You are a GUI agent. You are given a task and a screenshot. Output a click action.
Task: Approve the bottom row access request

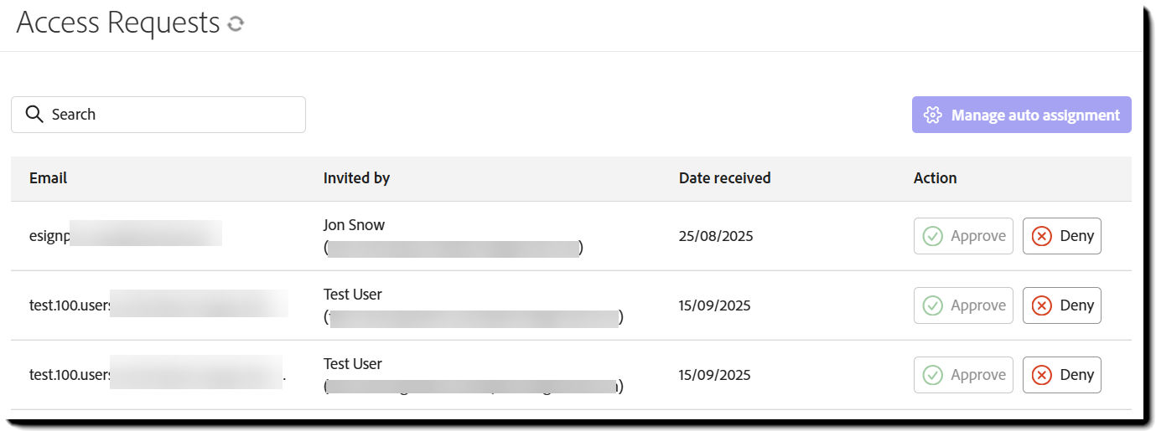(x=963, y=375)
